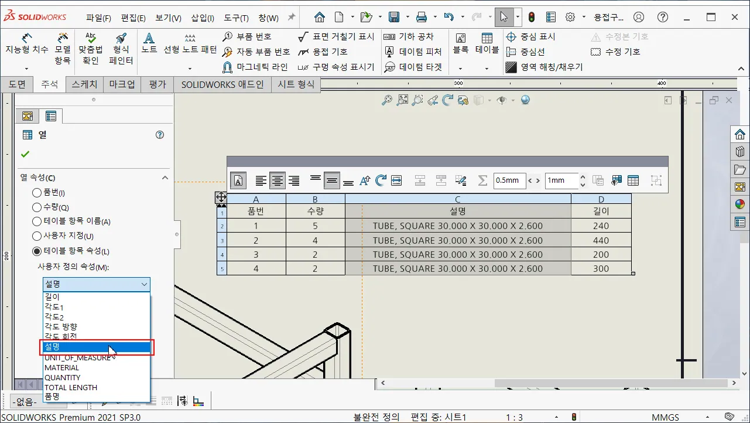Switch to the 스케치 tab
The height and width of the screenshot is (423, 750).
point(85,84)
